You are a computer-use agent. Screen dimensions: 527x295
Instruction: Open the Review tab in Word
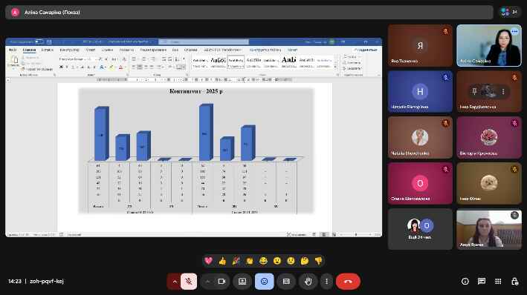click(x=153, y=50)
